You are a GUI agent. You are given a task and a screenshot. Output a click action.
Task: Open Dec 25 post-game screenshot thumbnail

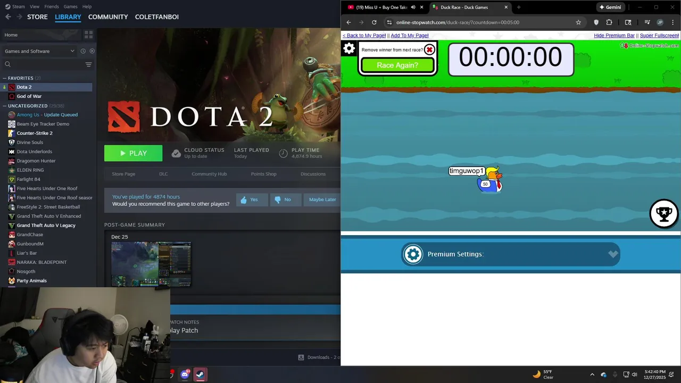coord(151,264)
